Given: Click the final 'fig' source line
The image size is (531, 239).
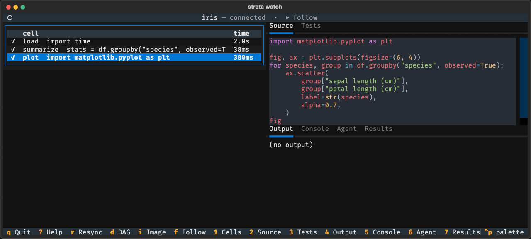Looking at the screenshot, I should pos(275,121).
